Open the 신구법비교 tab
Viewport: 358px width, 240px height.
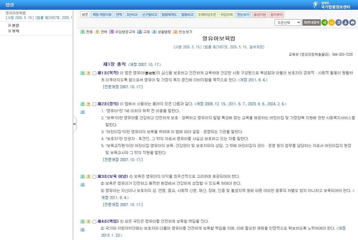click(x=150, y=15)
